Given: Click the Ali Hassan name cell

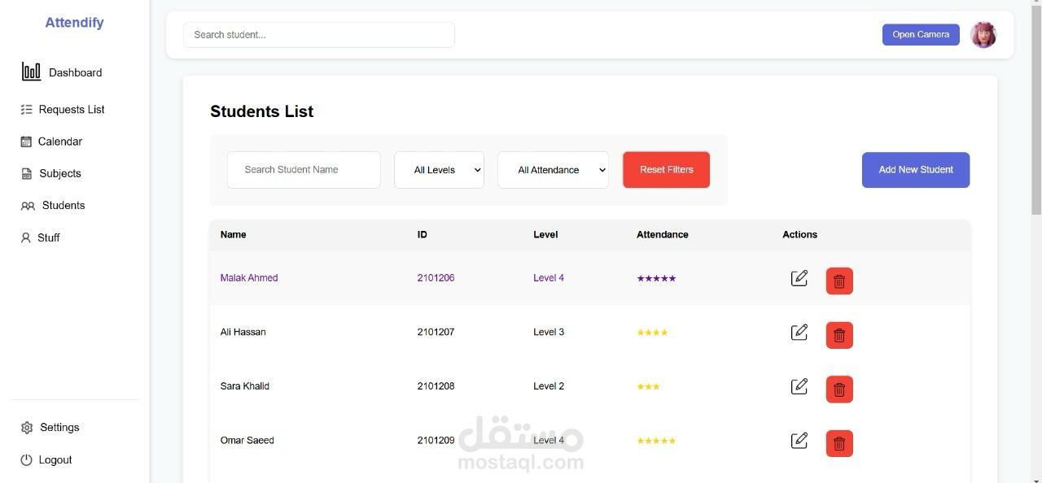Looking at the screenshot, I should click(x=243, y=332).
